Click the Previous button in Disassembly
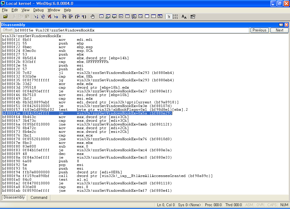 [x=259, y=30]
